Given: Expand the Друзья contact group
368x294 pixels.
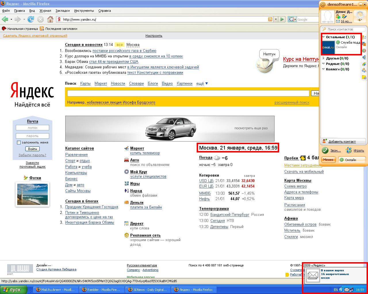Looking at the screenshot, I should [x=324, y=58].
